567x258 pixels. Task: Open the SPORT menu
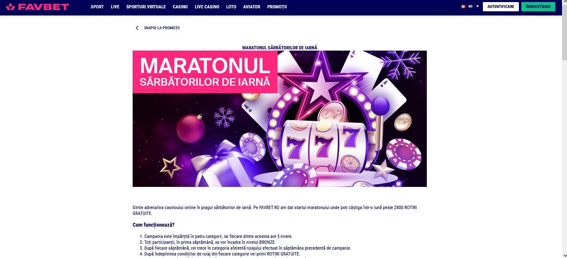[97, 7]
